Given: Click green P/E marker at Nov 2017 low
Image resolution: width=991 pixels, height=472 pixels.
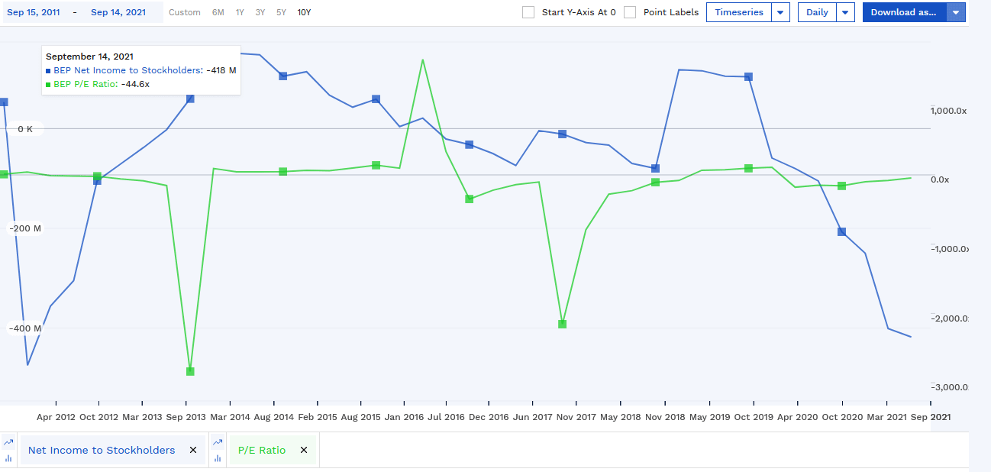Looking at the screenshot, I should pos(562,324).
